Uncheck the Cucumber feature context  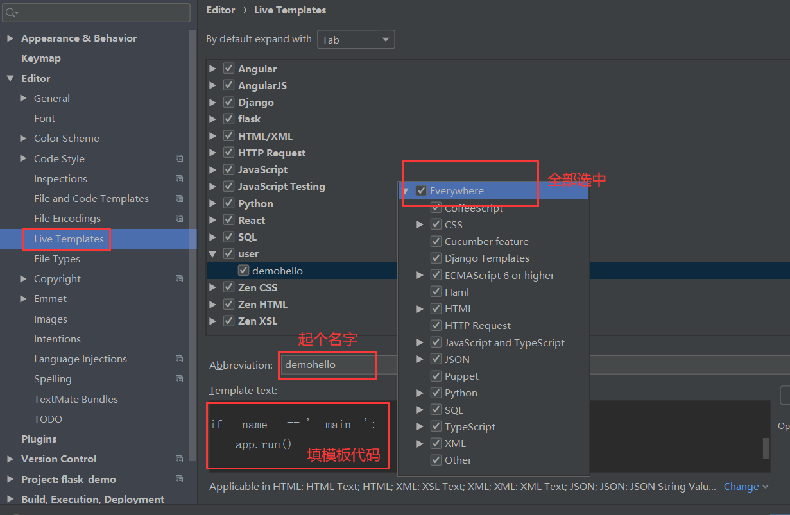pyautogui.click(x=436, y=241)
